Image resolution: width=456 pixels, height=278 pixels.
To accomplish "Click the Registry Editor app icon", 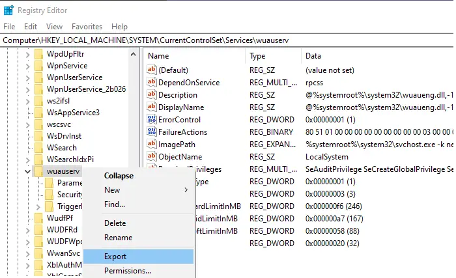I will 8,10.
